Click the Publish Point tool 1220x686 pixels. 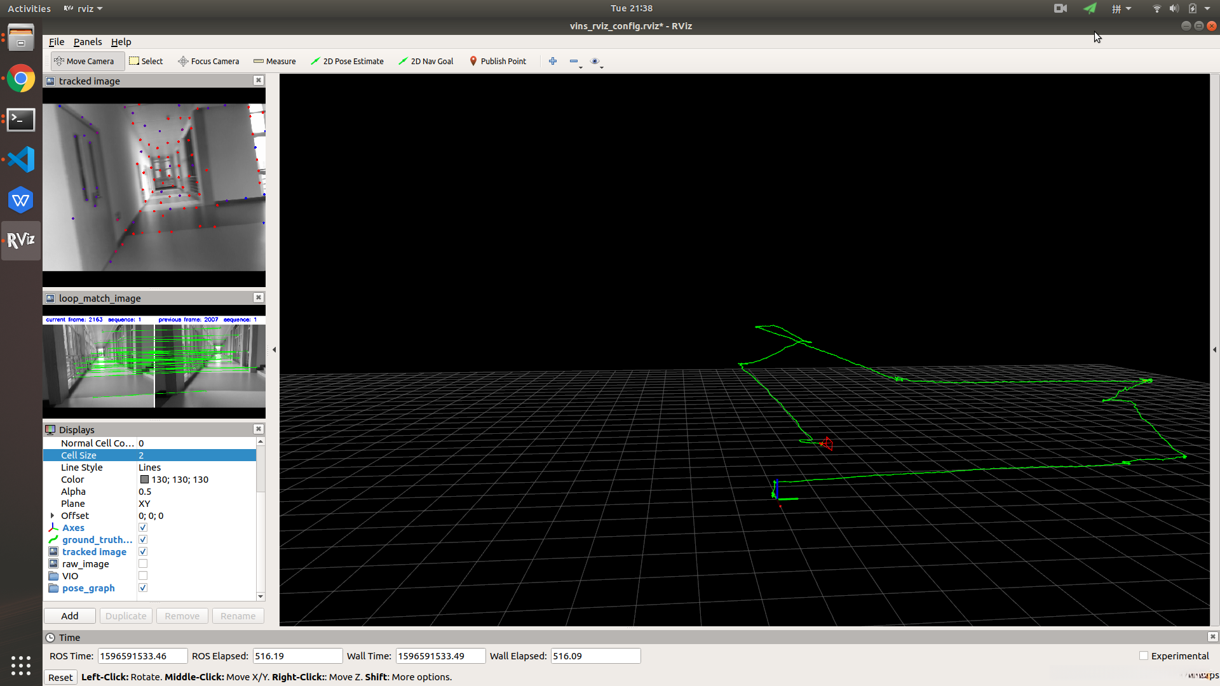tap(498, 61)
